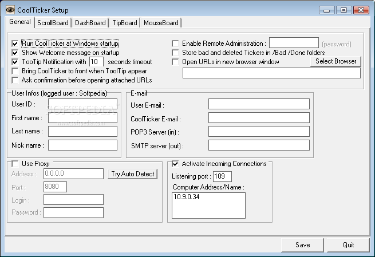This screenshot has width=375, height=257.
Task: Maximize the CoolTicker Setup window
Action: [344, 10]
